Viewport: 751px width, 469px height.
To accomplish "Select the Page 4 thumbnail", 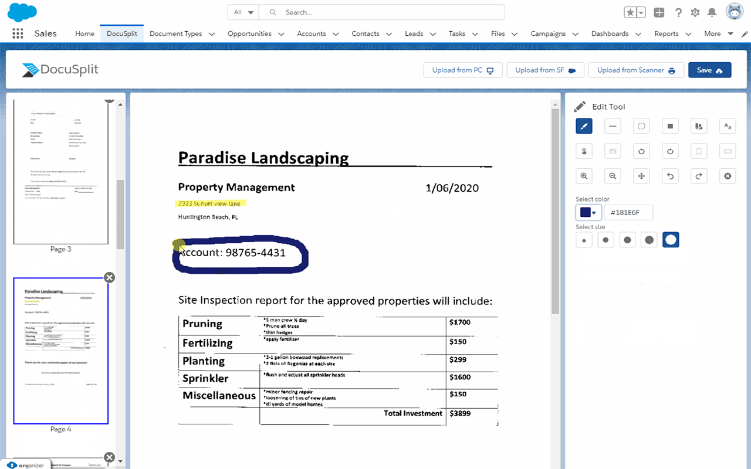I will [x=61, y=351].
